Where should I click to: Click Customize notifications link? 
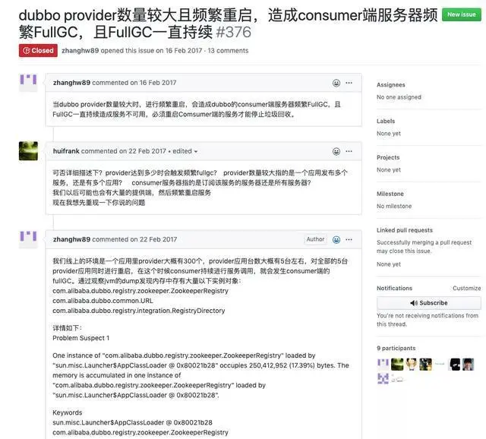[467, 289]
